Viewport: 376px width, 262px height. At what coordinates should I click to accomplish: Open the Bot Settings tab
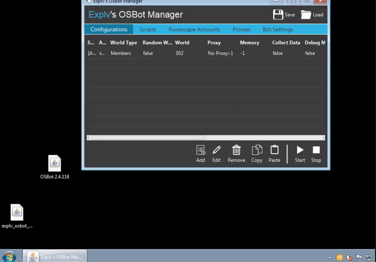click(x=277, y=29)
